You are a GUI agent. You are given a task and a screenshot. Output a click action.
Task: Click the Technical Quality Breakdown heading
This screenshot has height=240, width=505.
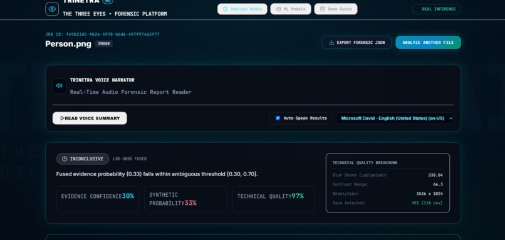coord(365,163)
